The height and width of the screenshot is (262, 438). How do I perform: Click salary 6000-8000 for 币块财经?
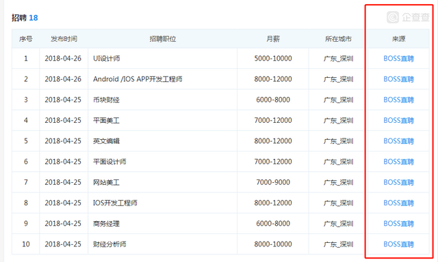(273, 100)
